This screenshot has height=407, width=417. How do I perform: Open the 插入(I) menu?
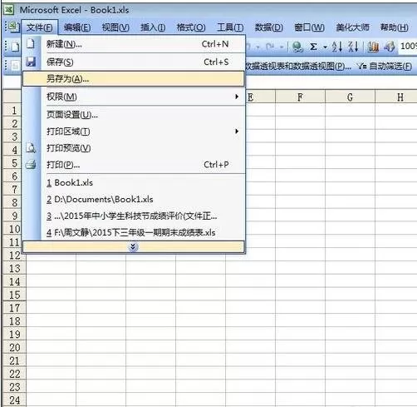click(x=153, y=27)
